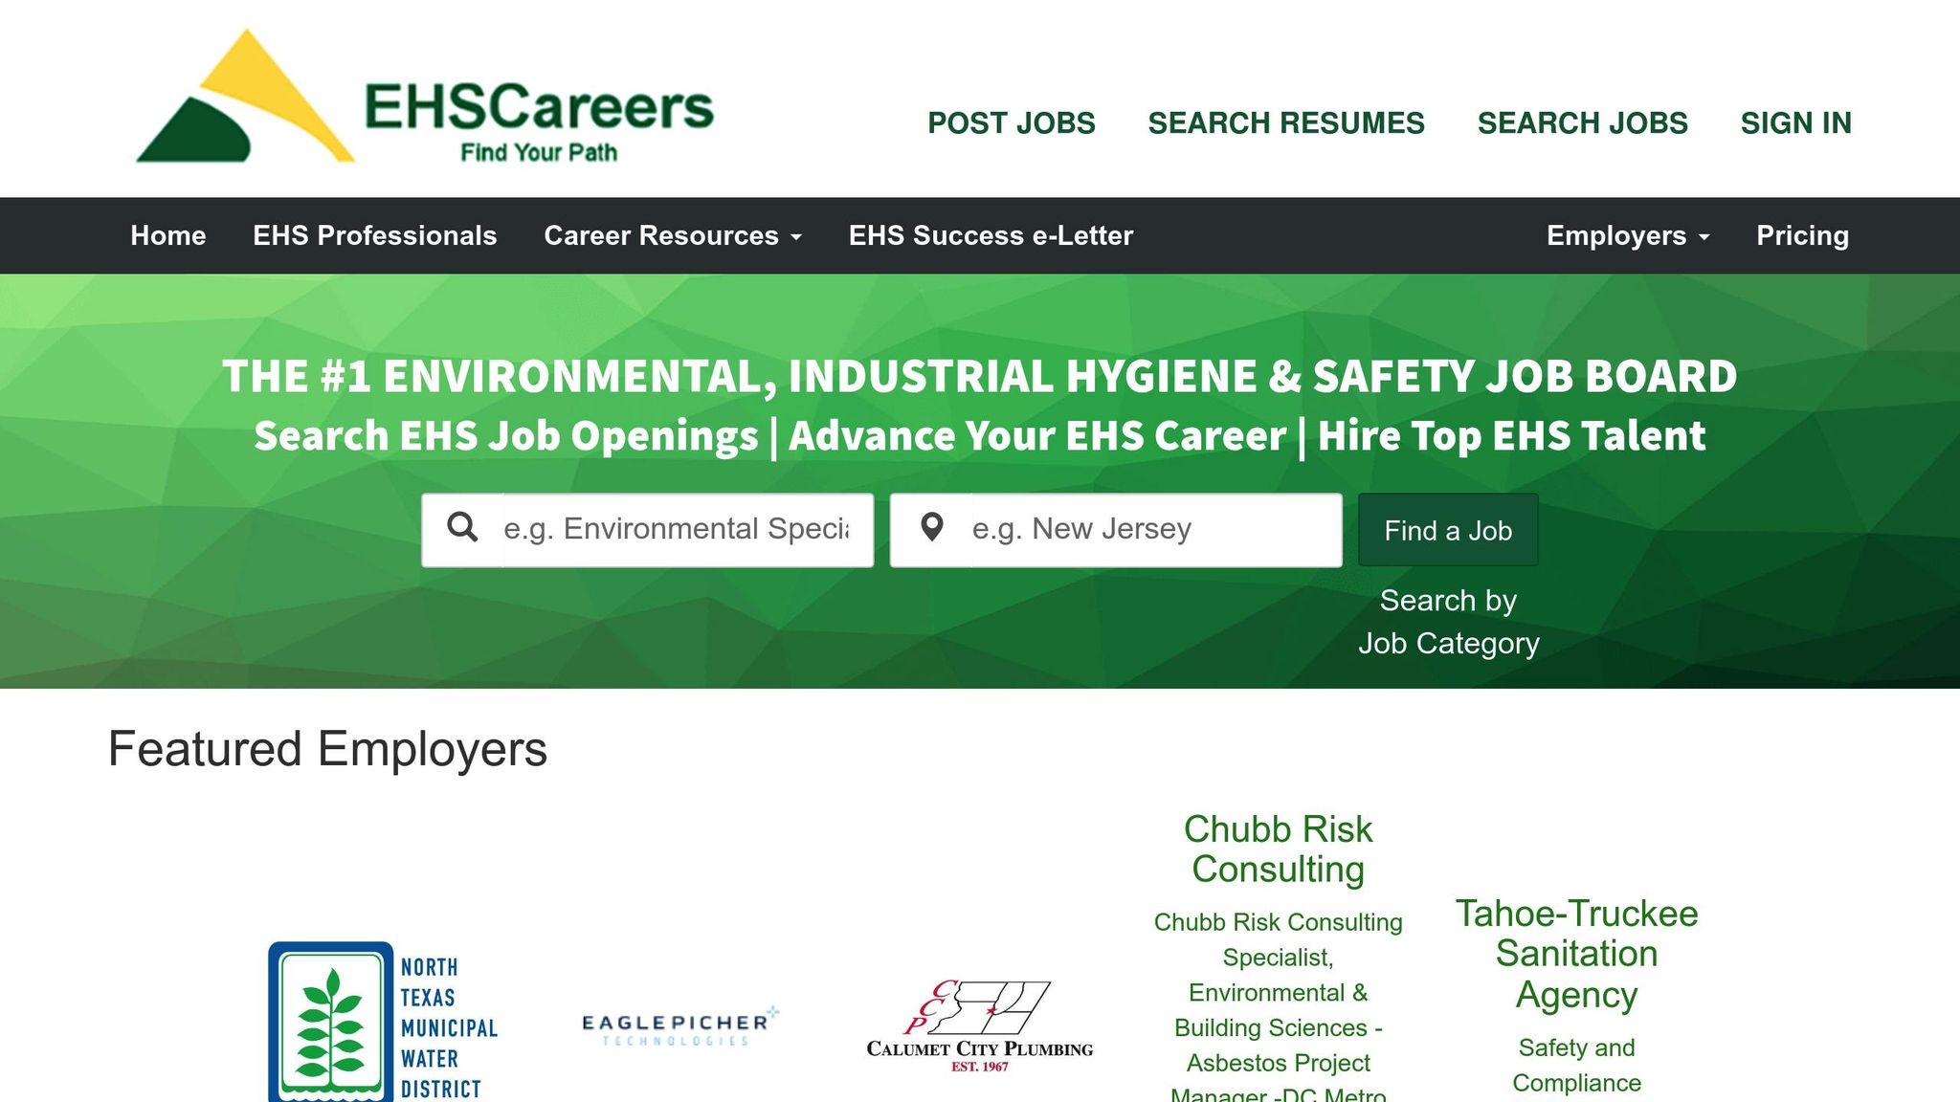Click the magnifying glass search icon
The image size is (1960, 1102).
[465, 527]
